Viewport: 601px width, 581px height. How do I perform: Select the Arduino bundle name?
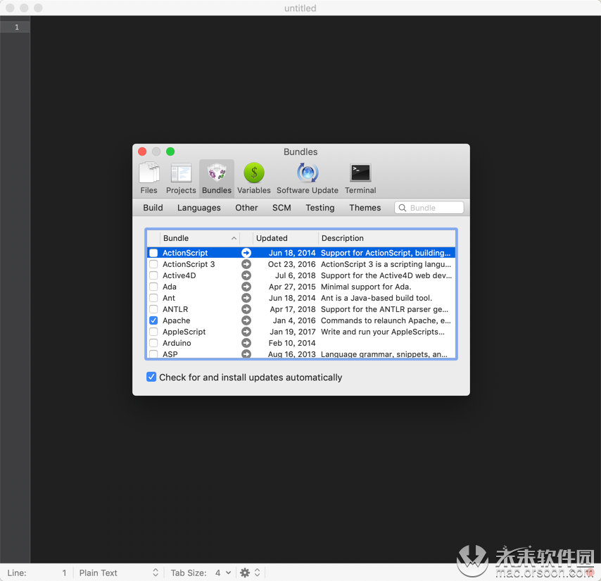click(177, 343)
